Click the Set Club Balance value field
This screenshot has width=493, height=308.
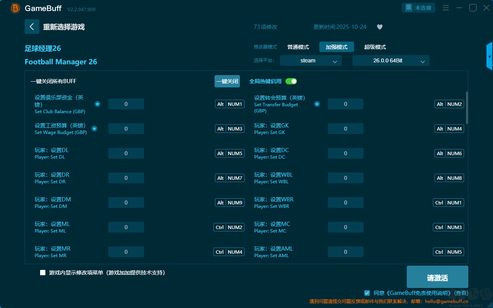point(126,104)
